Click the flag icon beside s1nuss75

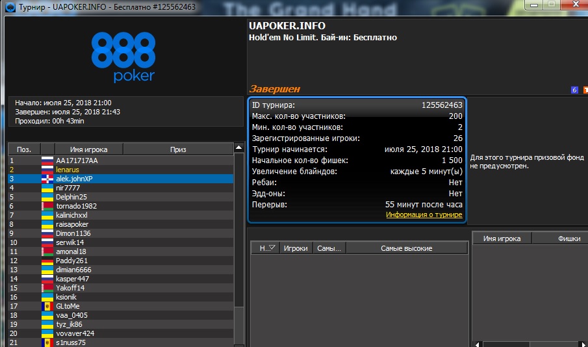[47, 342]
